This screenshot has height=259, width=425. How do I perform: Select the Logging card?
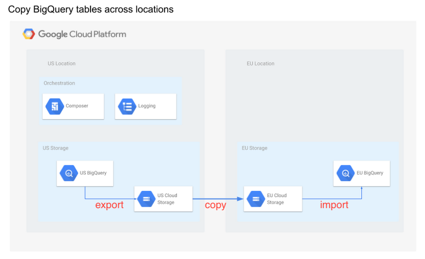pos(145,106)
